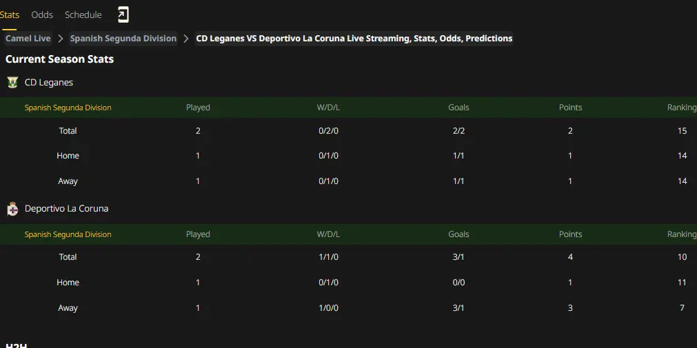Image resolution: width=697 pixels, height=348 pixels.
Task: Click the chevron after Spanish Segunda Division breadcrumb
Action: click(186, 39)
